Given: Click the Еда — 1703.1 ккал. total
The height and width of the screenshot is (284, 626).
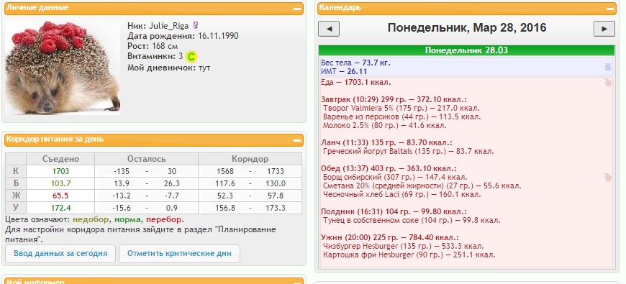Looking at the screenshot, I should pos(355,83).
